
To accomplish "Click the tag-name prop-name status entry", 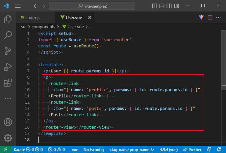I will [x=132, y=149].
